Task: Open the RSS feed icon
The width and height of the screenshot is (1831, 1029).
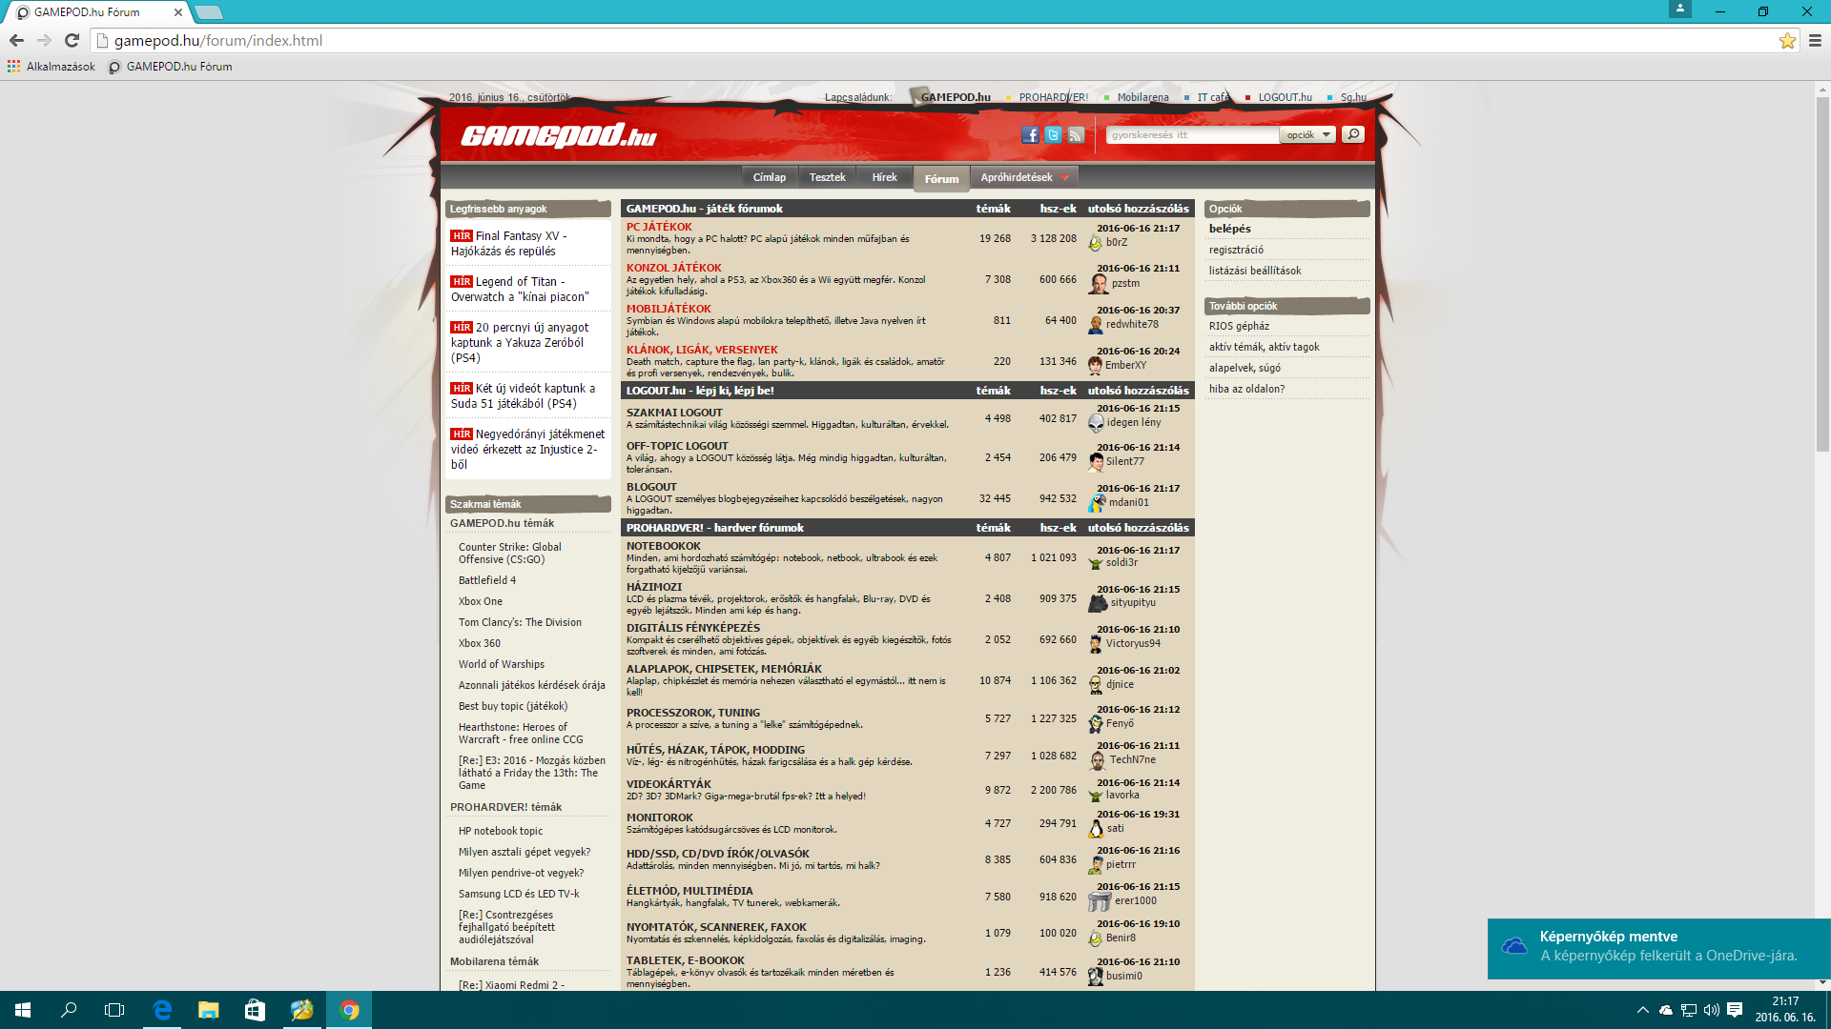Action: [1076, 134]
